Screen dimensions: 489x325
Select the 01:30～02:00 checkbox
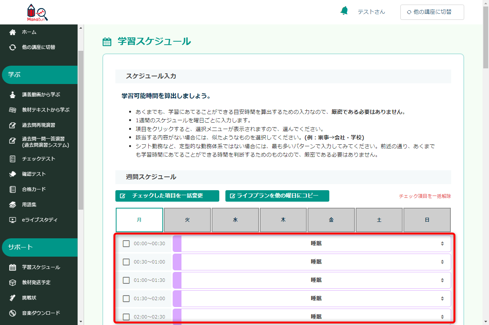click(x=126, y=299)
